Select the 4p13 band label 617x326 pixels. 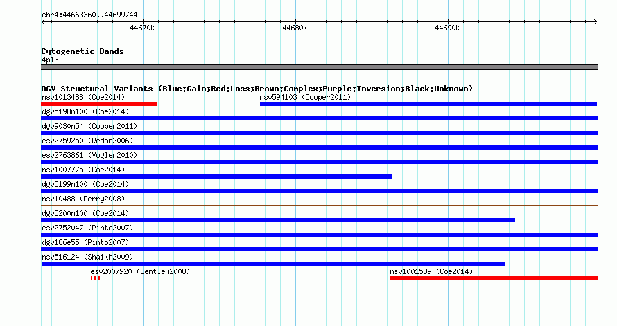tap(50, 60)
